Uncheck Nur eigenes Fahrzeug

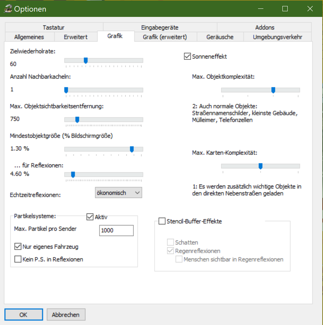18,246
